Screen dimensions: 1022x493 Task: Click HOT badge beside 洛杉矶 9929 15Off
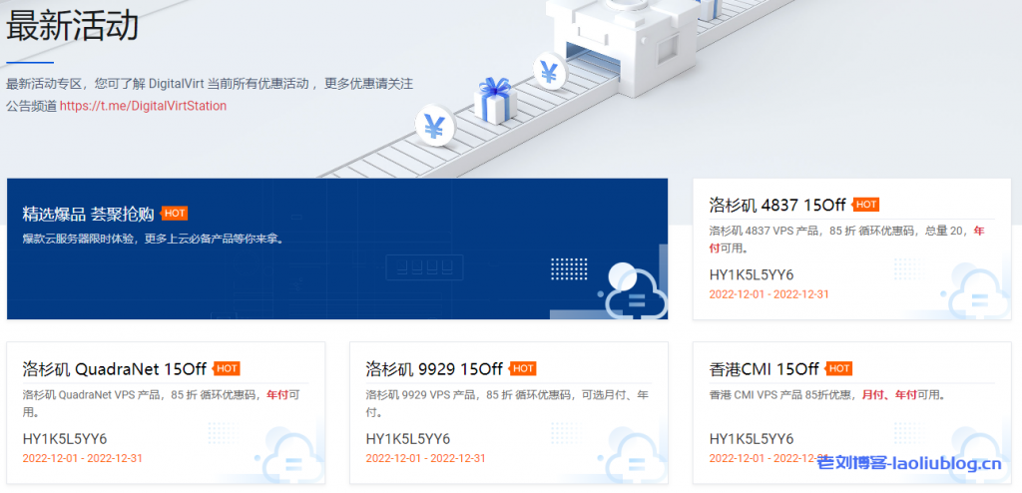click(x=522, y=369)
